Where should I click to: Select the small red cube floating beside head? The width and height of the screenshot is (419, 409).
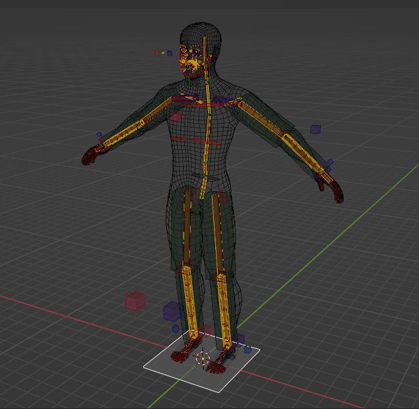[x=156, y=53]
